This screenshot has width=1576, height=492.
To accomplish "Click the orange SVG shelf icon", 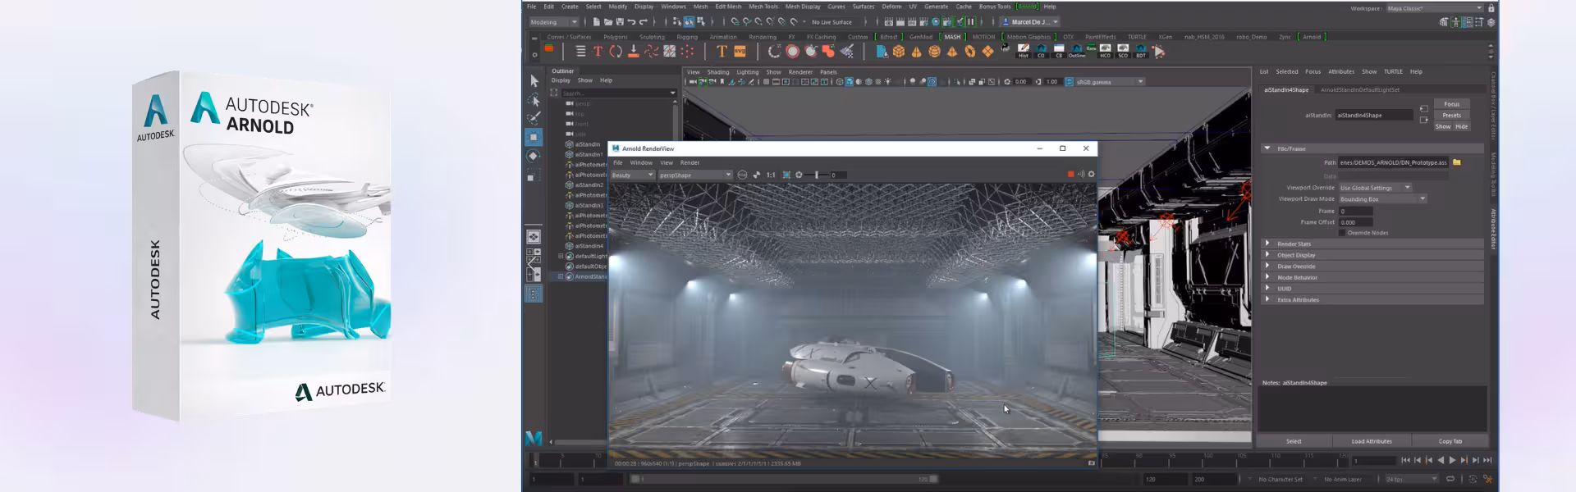I will 740,52.
